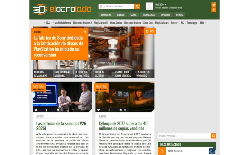Go to Xbox Series section

pyautogui.click(x=116, y=23)
